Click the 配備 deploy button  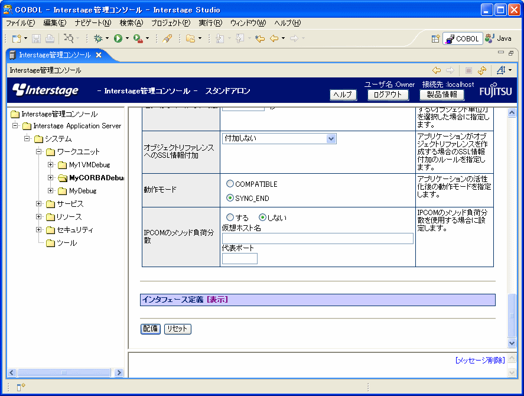(151, 329)
